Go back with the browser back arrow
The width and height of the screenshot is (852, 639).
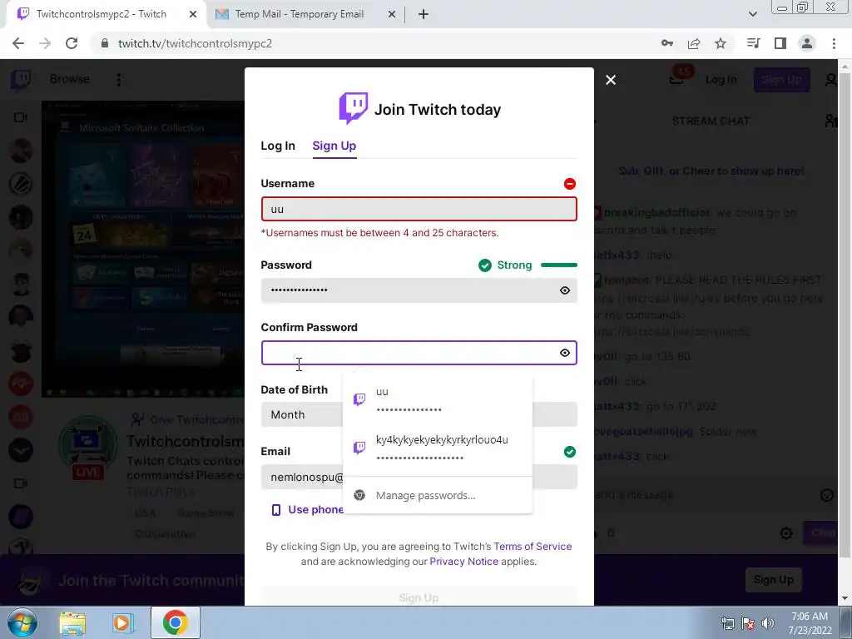[18, 43]
